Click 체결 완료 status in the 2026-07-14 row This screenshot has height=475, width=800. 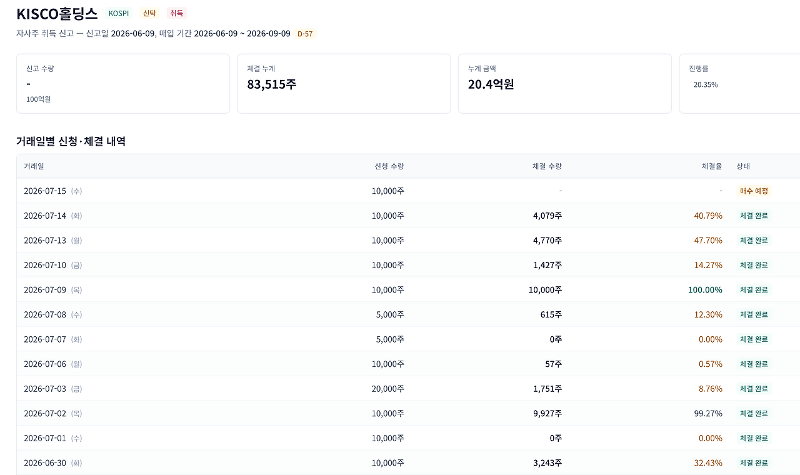pyautogui.click(x=754, y=216)
